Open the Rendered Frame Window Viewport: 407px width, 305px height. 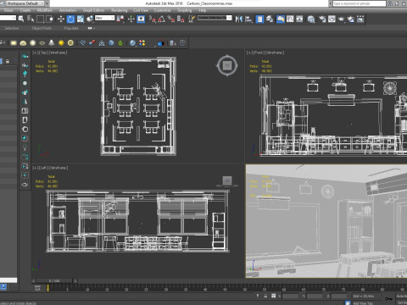click(332, 19)
